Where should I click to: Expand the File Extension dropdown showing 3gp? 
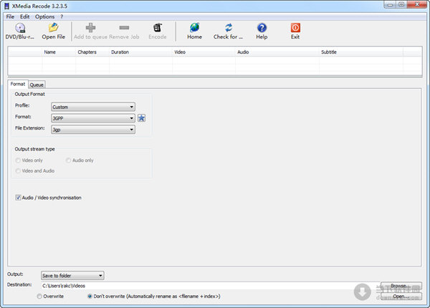[x=93, y=130]
